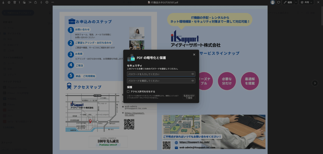Click the double-chevron expand icon in toolbar
Image resolution: width=323 pixels, height=154 pixels.
click(x=30, y=2)
